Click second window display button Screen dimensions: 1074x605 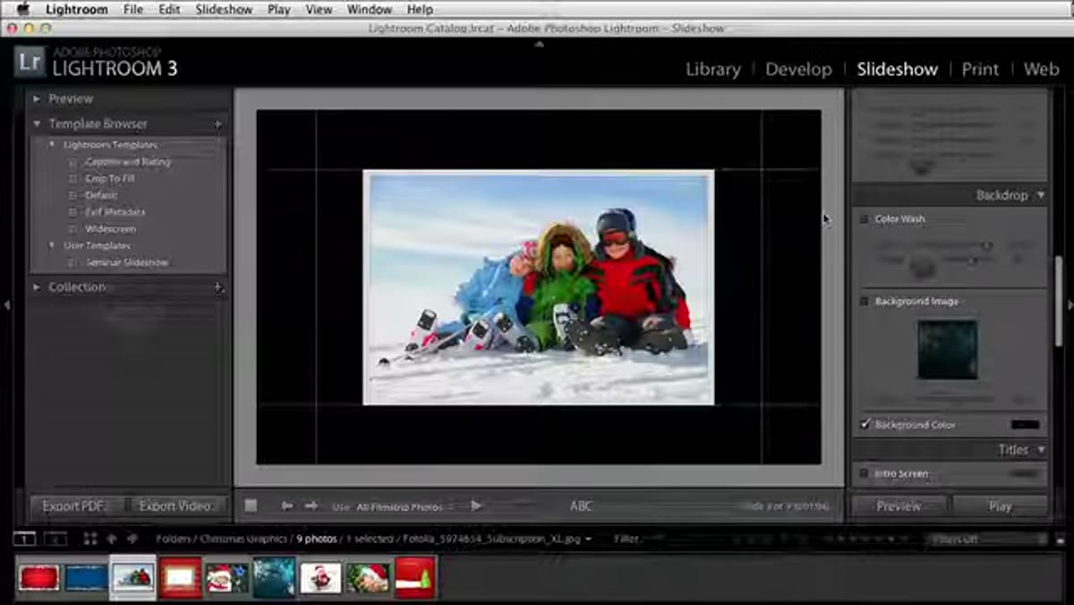point(55,539)
